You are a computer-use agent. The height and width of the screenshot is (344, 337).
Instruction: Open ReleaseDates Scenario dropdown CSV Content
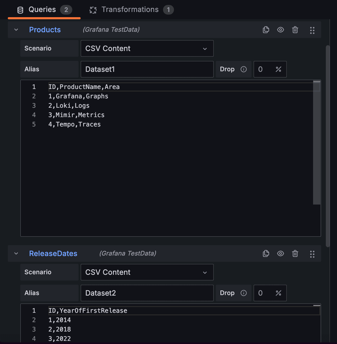(147, 272)
